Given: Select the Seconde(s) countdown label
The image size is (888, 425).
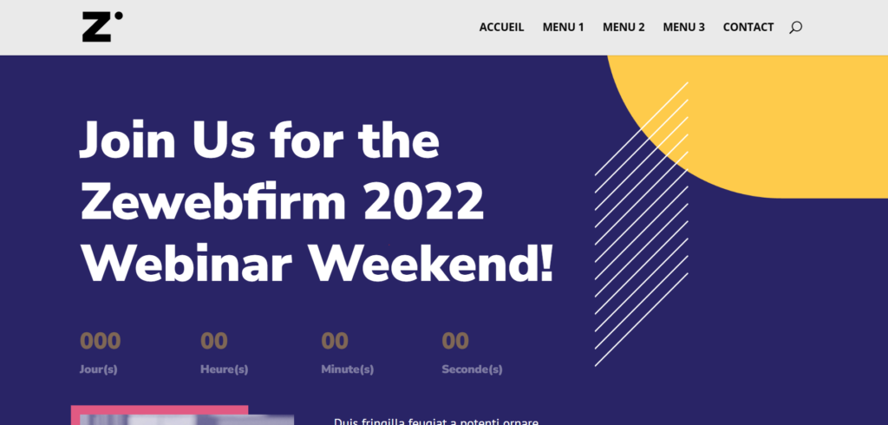Looking at the screenshot, I should coord(472,369).
